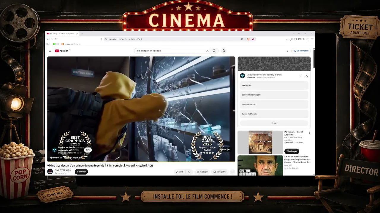Go forward in the browser
This screenshot has width=380, height=213.
pos(52,39)
